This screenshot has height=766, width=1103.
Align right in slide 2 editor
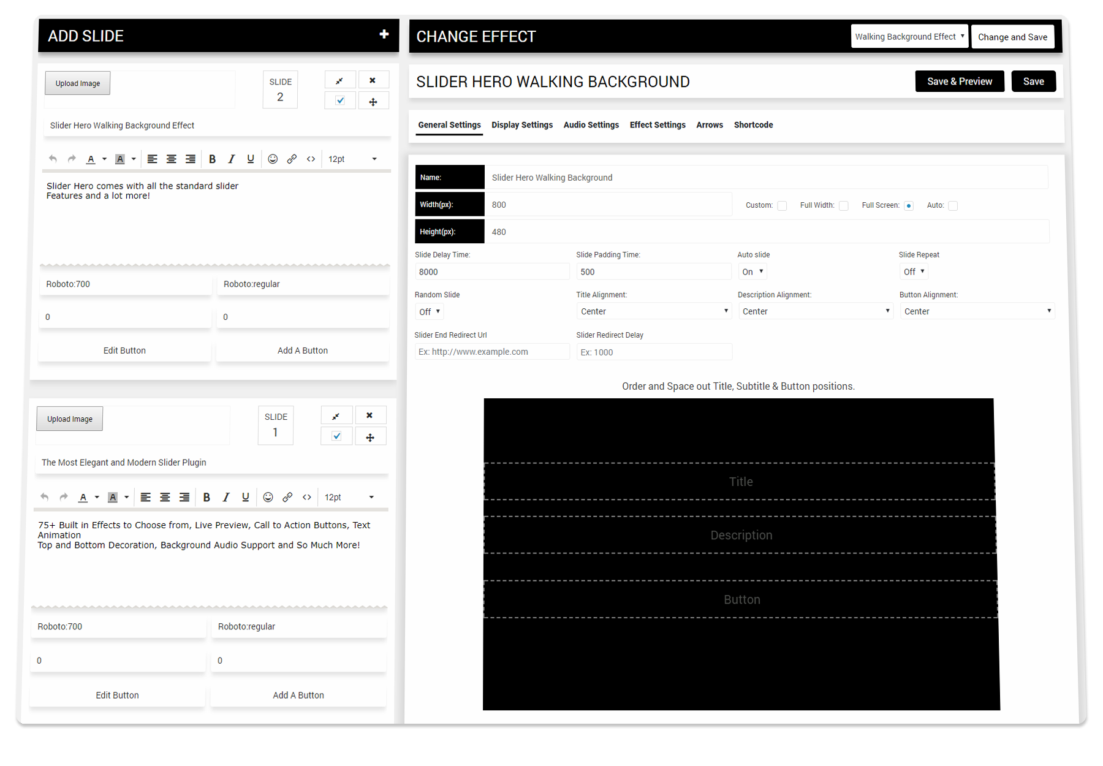[x=191, y=159]
